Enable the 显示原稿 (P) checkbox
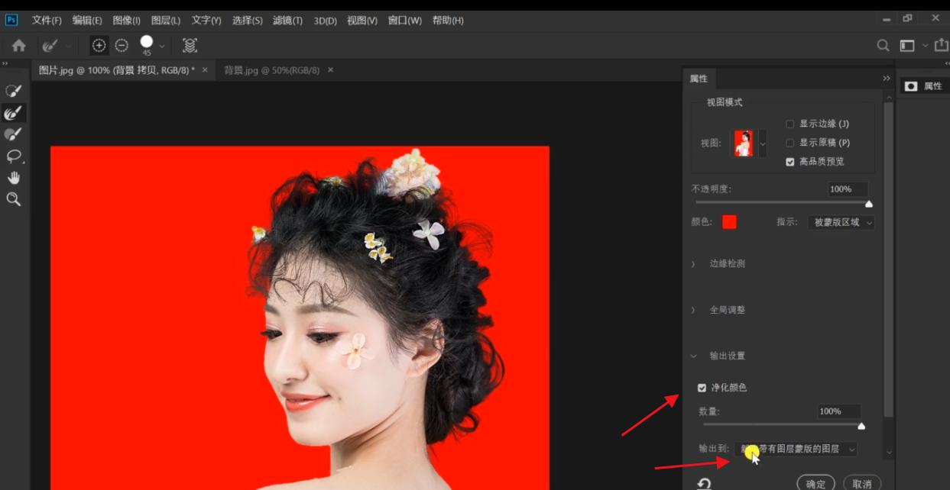The width and height of the screenshot is (950, 490). pos(791,142)
